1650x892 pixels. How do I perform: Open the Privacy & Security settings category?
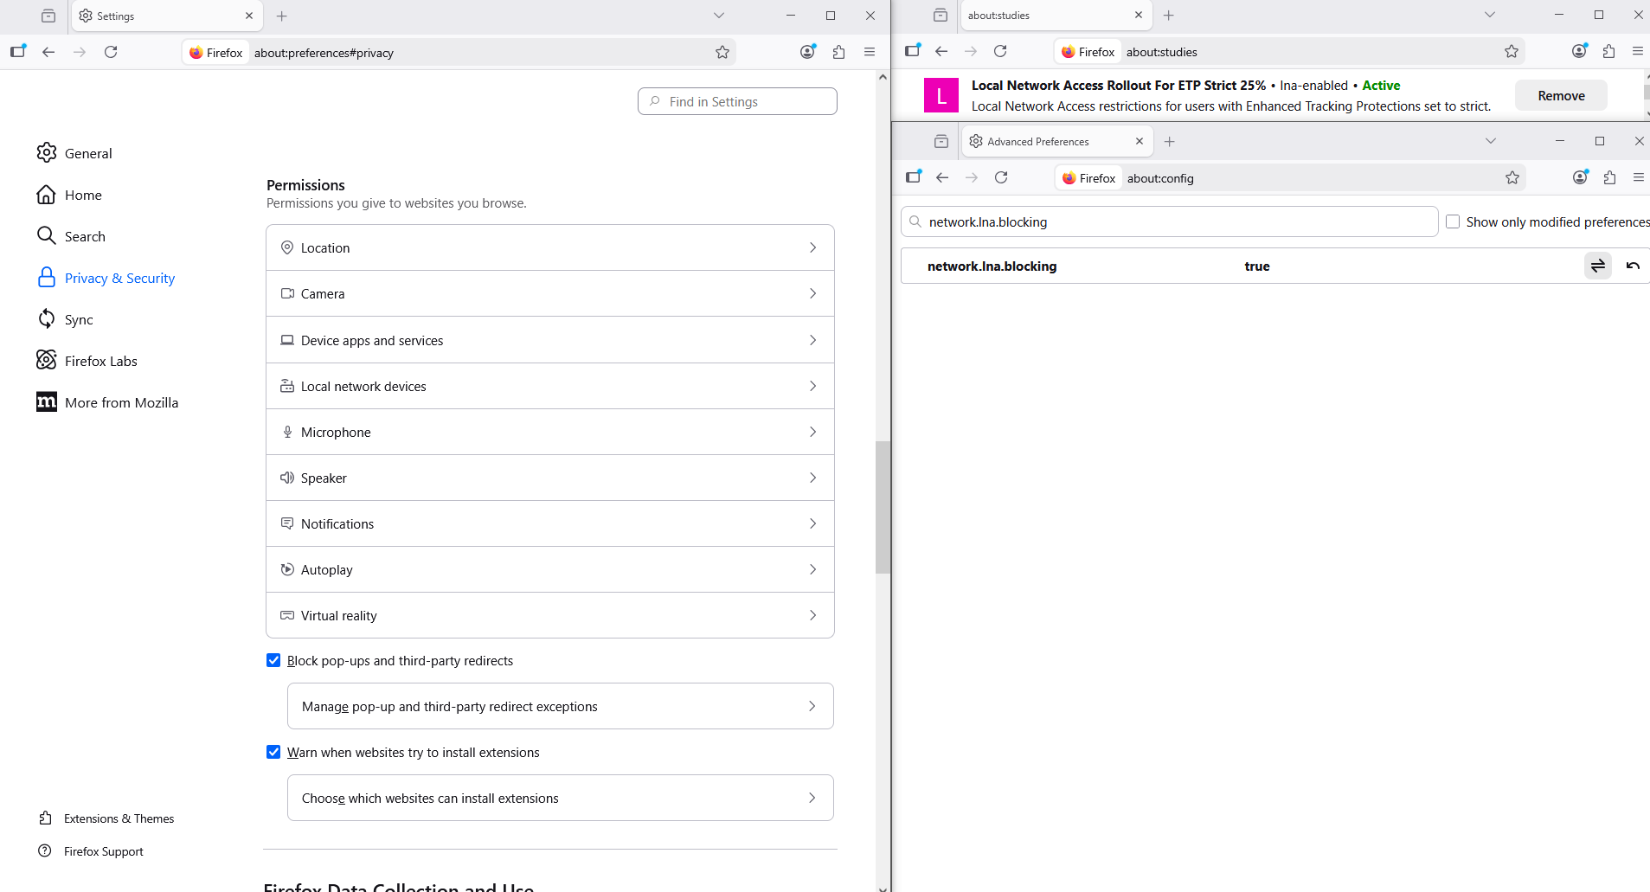coord(119,278)
